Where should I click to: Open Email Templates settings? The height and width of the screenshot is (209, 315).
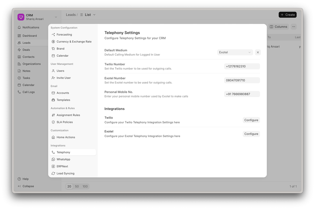[63, 100]
